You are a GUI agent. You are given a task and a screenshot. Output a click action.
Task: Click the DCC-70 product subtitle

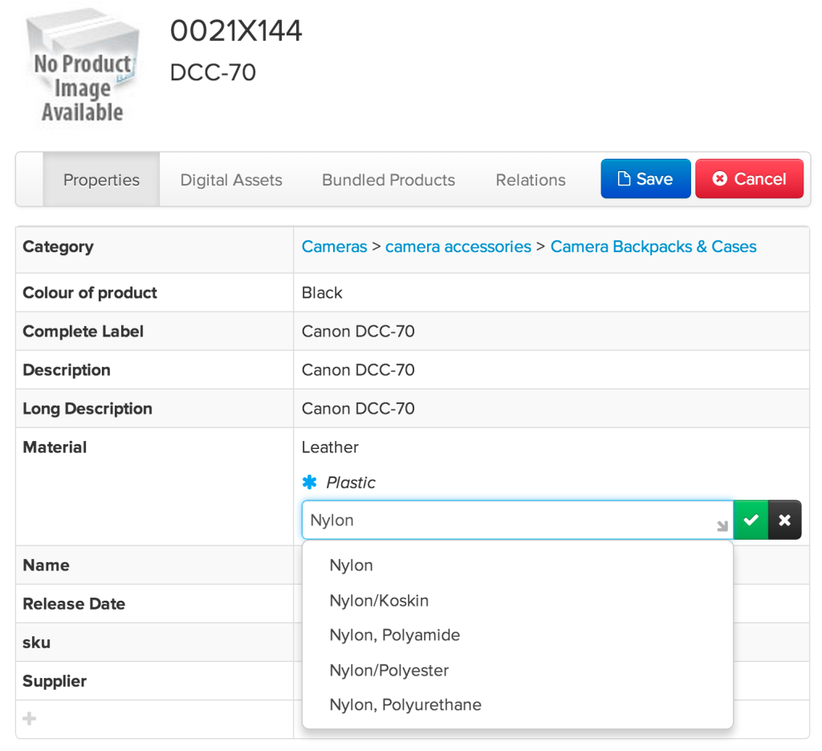[213, 72]
